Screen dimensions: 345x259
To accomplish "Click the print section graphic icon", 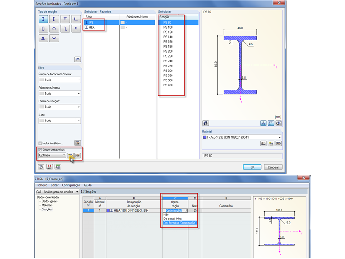I will point(263,123).
